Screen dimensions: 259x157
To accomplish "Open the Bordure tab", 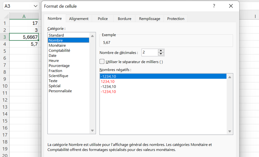I will click(125, 19).
